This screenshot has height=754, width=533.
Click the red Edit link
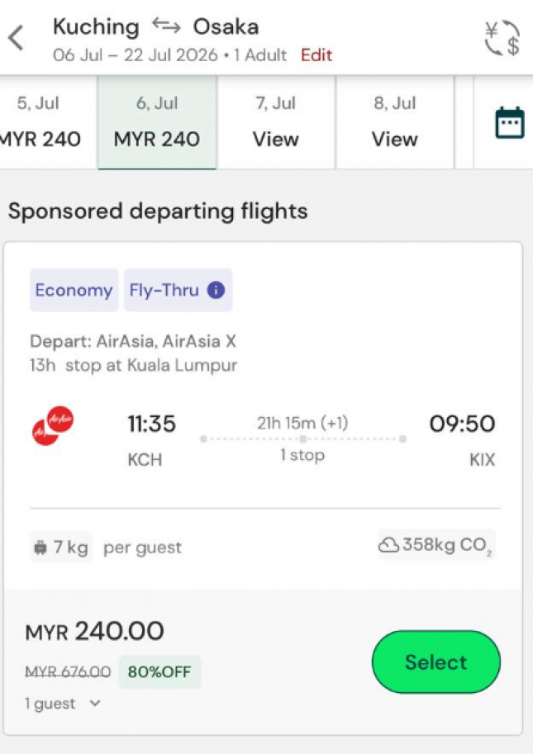[316, 55]
